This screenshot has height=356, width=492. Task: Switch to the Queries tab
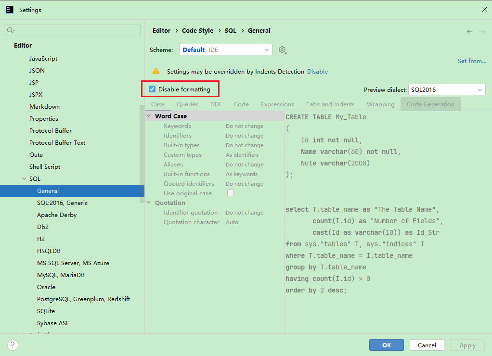coord(187,104)
